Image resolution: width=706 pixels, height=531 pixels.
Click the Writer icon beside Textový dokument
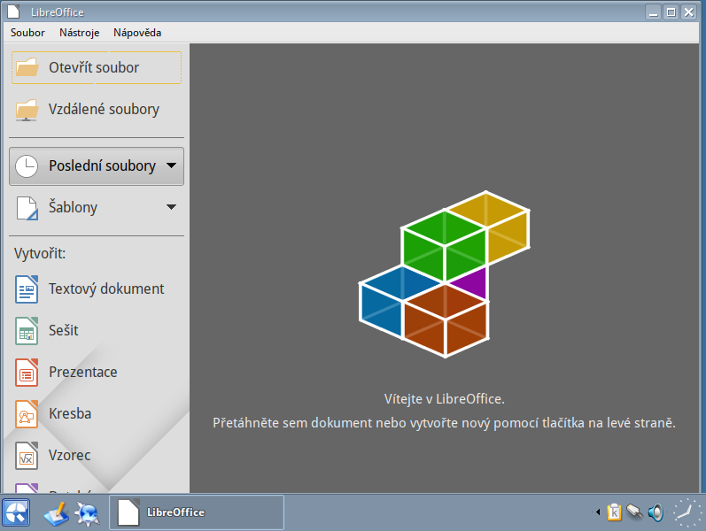27,289
